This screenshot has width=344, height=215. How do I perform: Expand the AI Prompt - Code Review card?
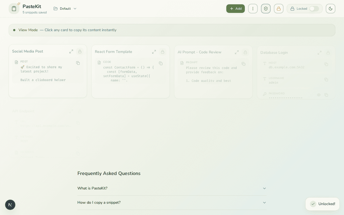pos(237,52)
